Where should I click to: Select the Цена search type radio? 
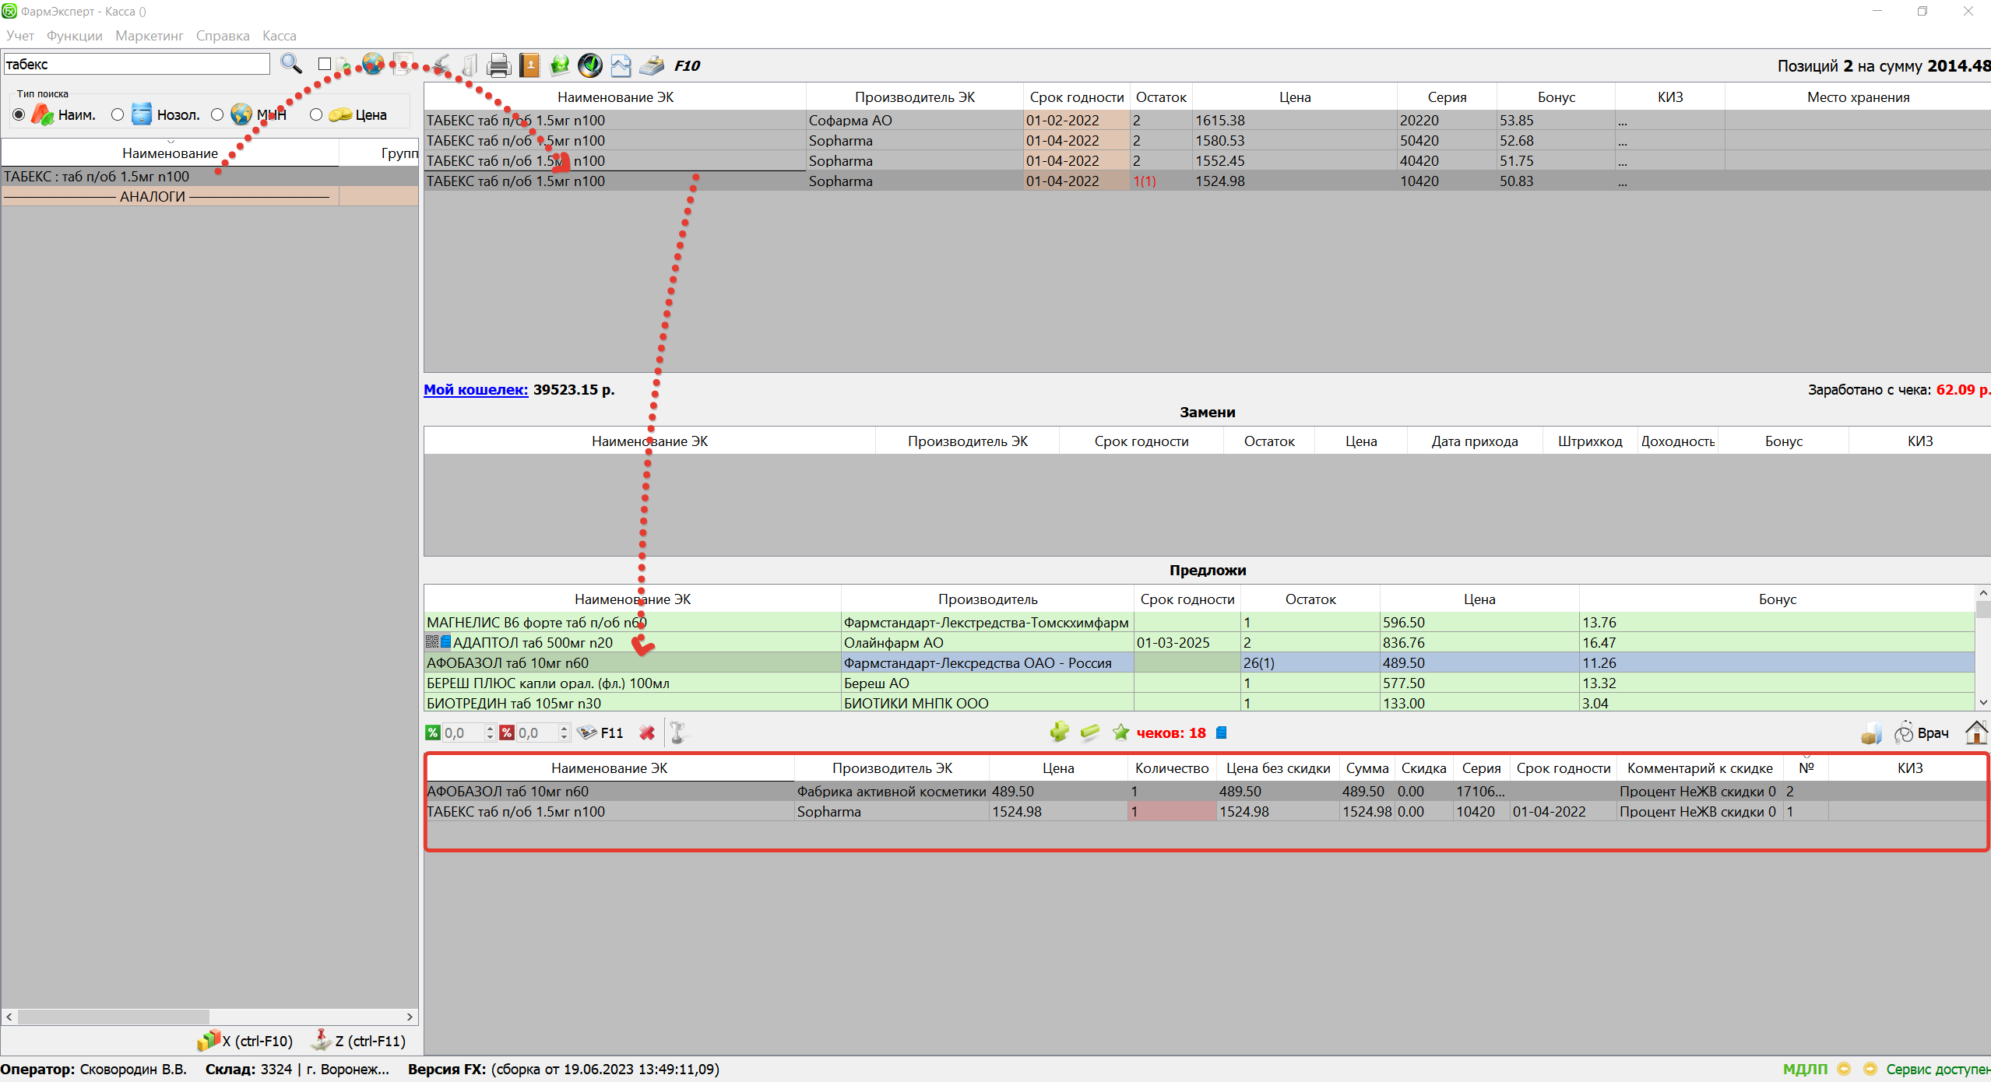click(x=316, y=114)
